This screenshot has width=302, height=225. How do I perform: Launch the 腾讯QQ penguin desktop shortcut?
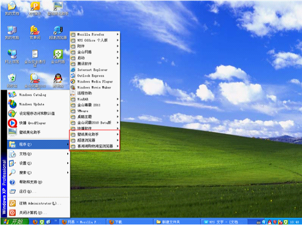(x=58, y=81)
